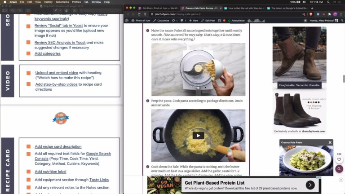The height and width of the screenshot is (194, 345).
Task: Open the Brave application menu
Action: pyautogui.click(x=13, y=2)
